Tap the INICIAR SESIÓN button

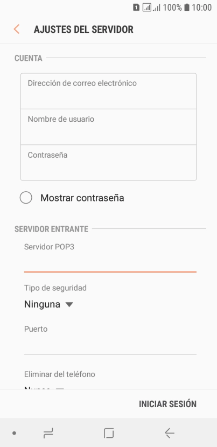click(167, 404)
